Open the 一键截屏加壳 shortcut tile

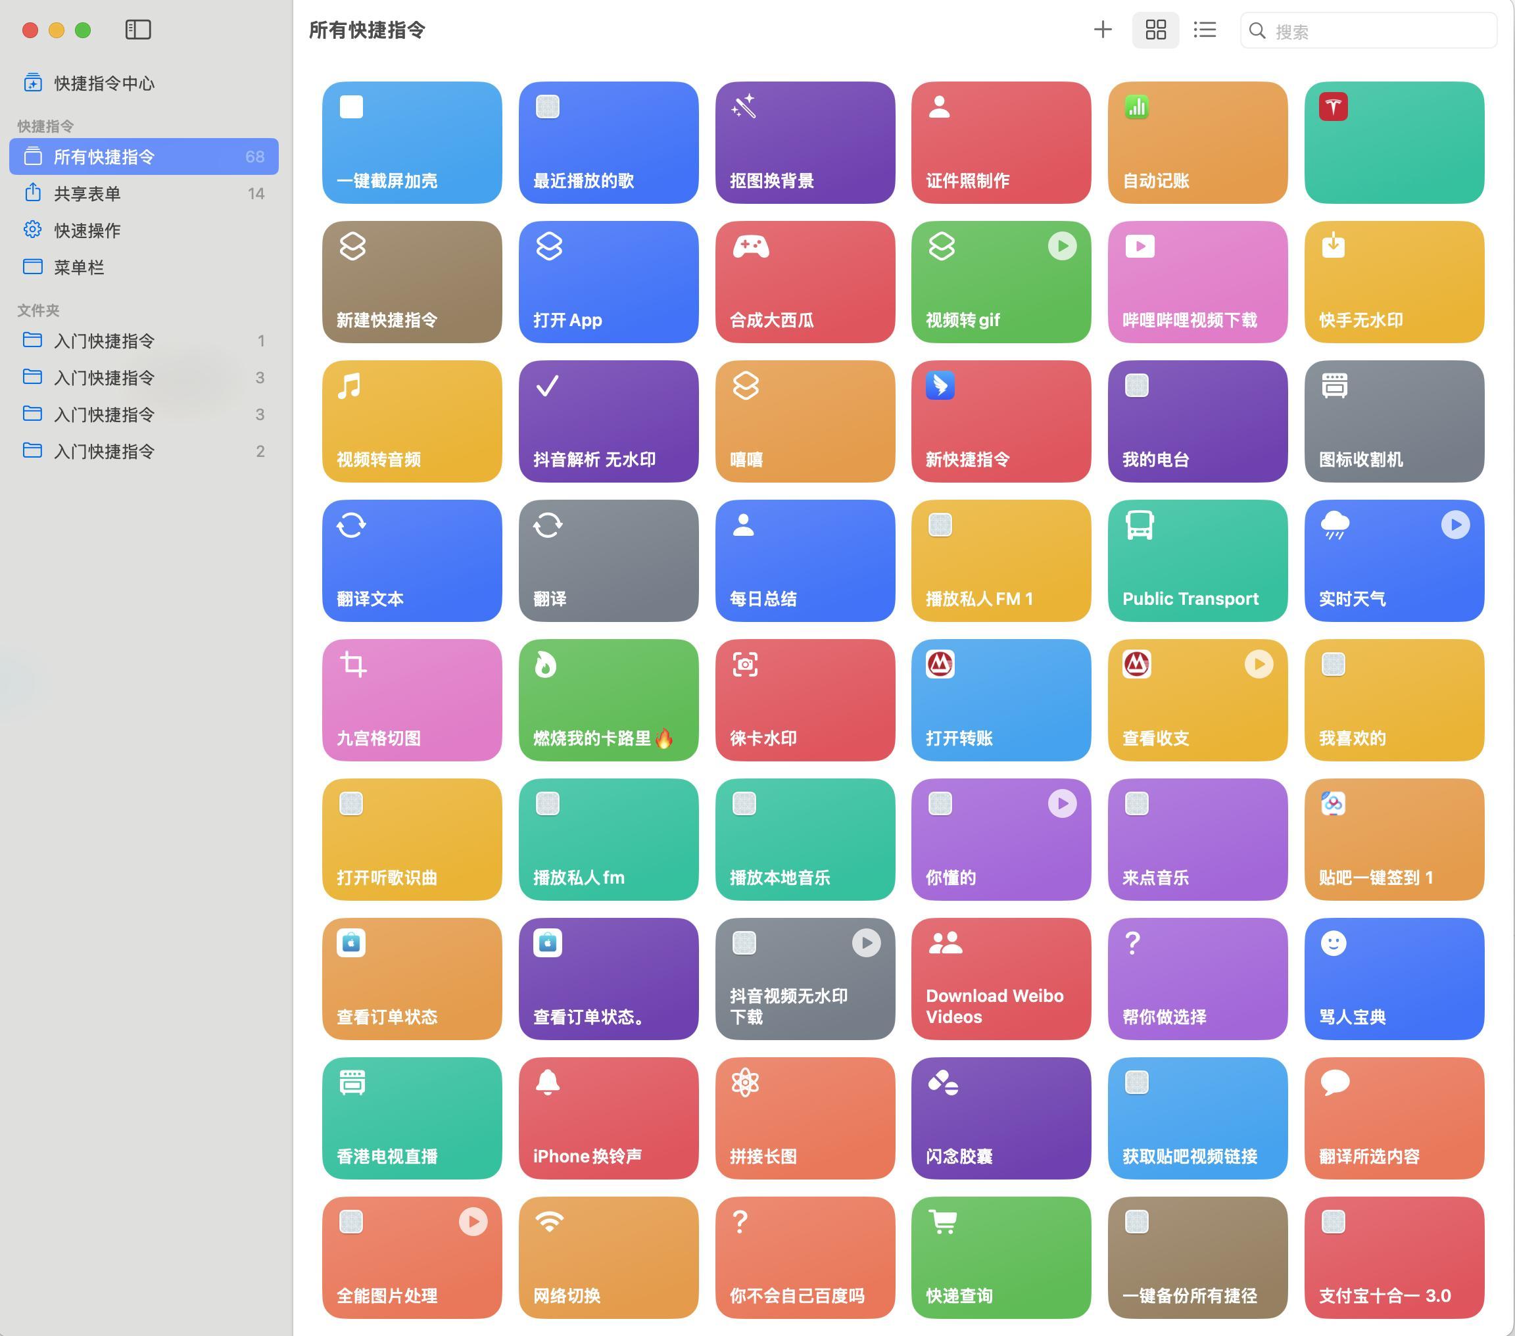[412, 142]
